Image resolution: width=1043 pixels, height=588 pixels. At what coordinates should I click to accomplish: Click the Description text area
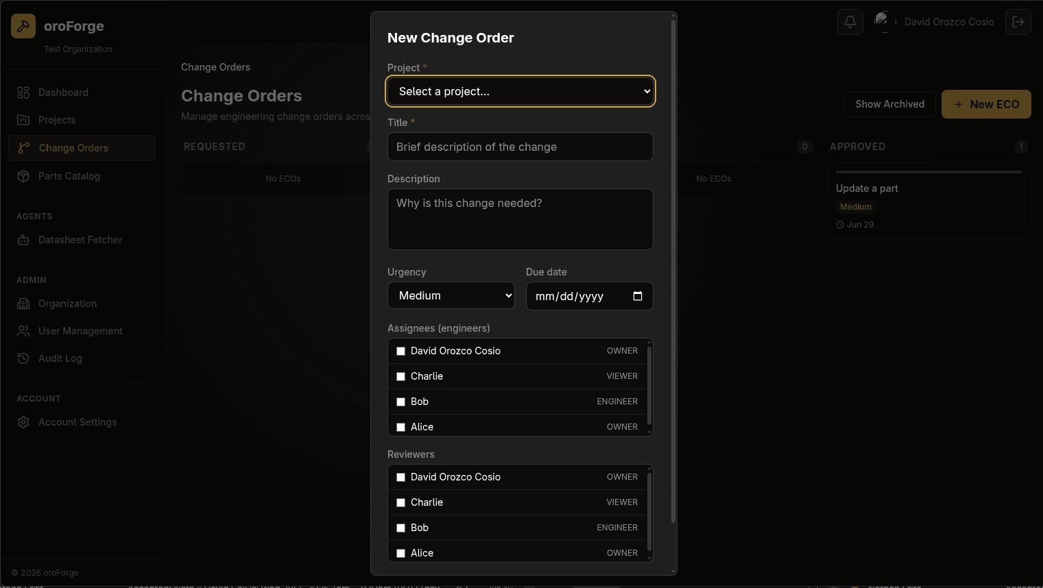coord(520,219)
